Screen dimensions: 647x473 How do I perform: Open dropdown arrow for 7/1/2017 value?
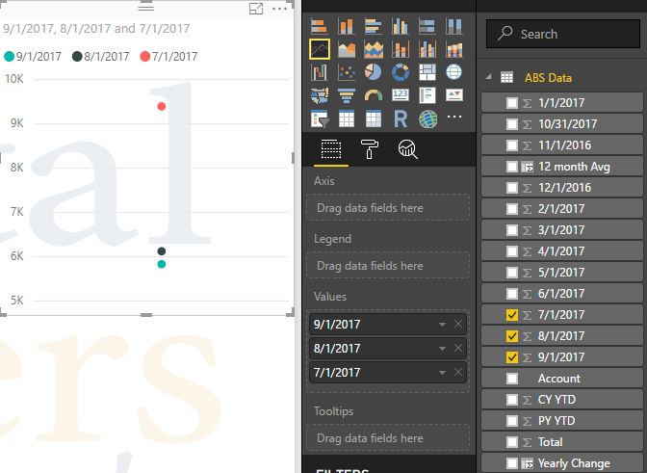click(x=442, y=373)
